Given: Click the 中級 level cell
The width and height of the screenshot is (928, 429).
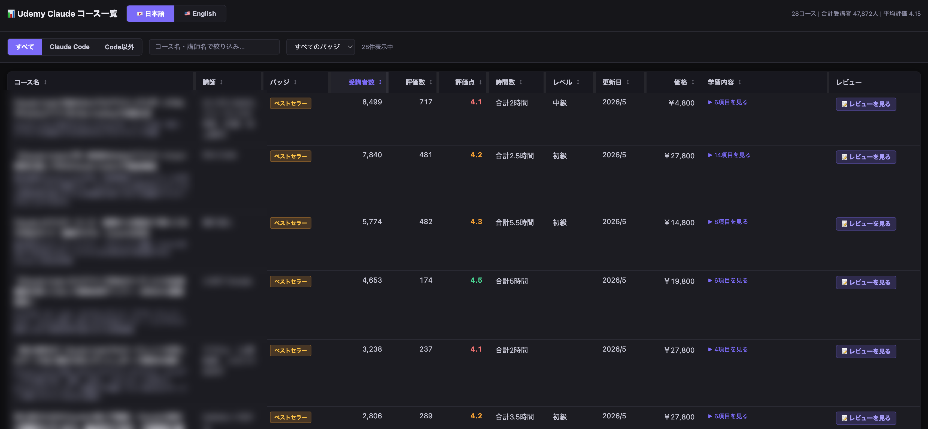Looking at the screenshot, I should [560, 103].
